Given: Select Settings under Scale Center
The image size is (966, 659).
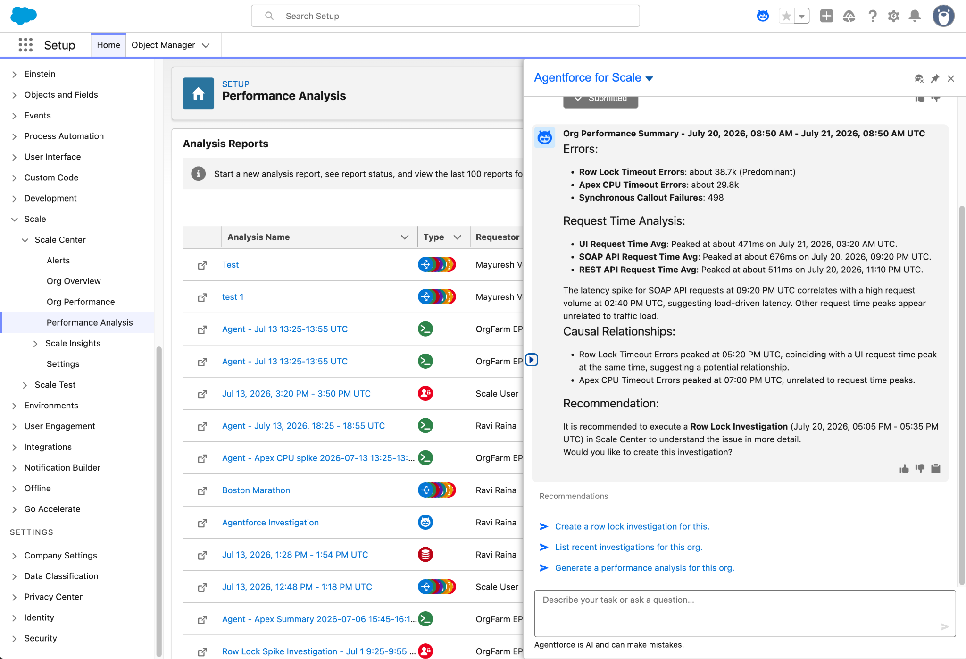Looking at the screenshot, I should 63,364.
